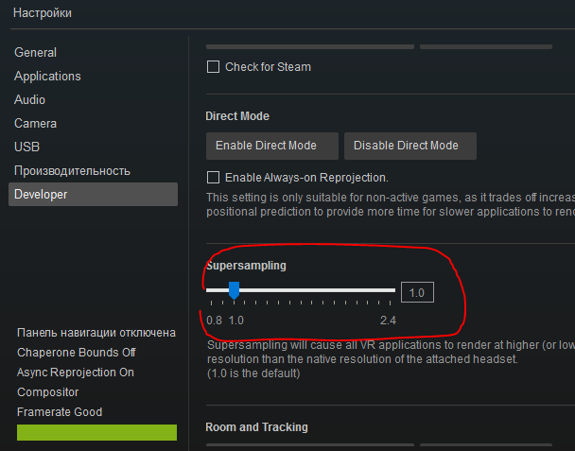Toggle the Enable Always-on Reprojection checkbox

[x=213, y=177]
